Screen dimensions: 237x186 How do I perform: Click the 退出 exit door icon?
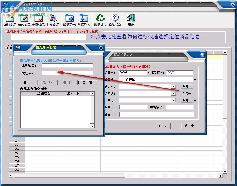131,18
